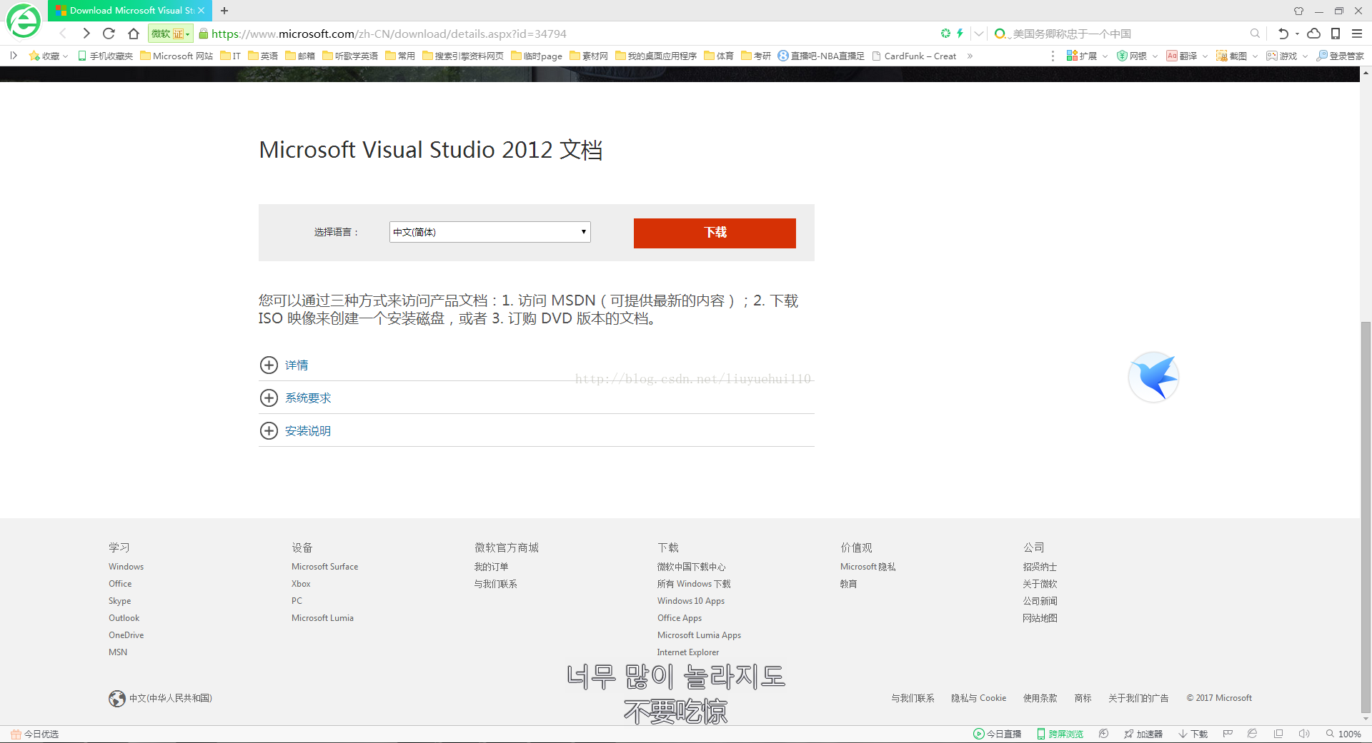Open the 翻译 translate tool
The height and width of the screenshot is (743, 1372).
tap(1187, 56)
